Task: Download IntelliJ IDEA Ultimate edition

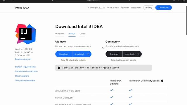Action: point(64,54)
